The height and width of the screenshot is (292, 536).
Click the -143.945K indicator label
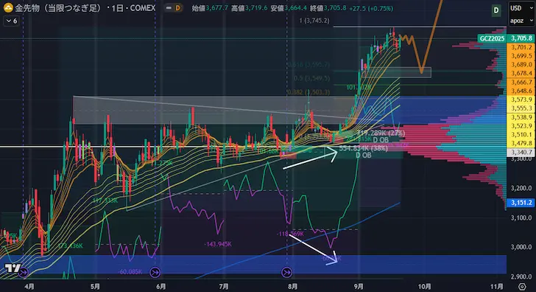[x=218, y=244]
